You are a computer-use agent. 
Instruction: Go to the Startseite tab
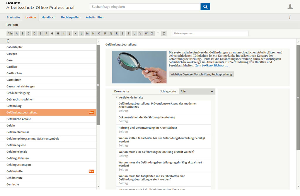click(13, 17)
